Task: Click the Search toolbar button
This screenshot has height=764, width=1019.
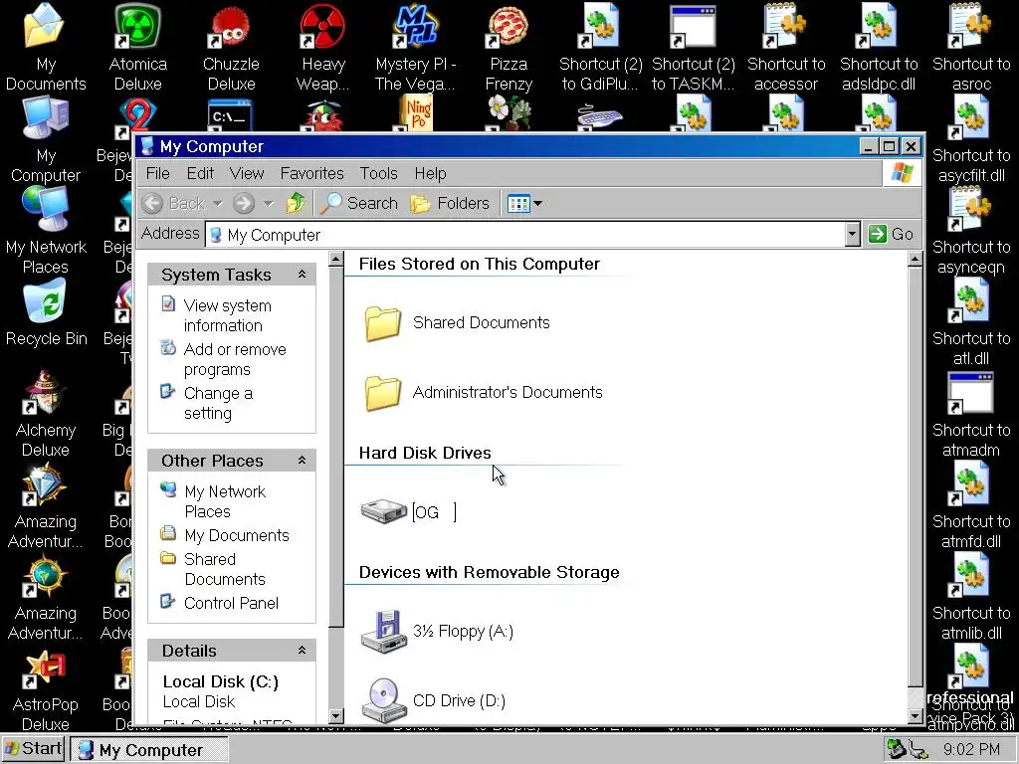Action: point(359,203)
